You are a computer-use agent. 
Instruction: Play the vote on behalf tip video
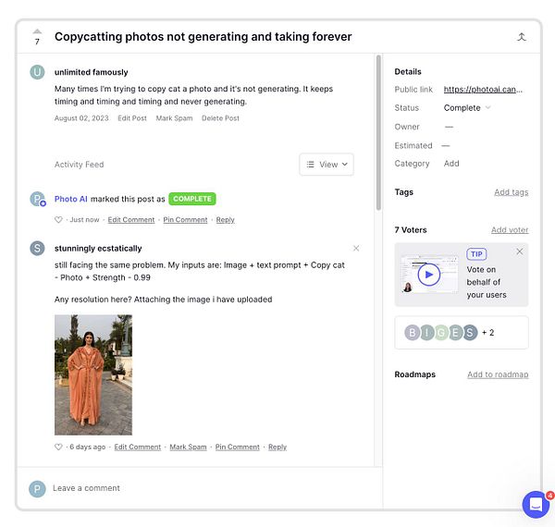coord(428,275)
